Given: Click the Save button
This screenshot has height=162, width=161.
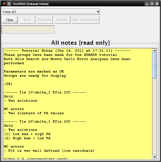Looking at the screenshot, I should tap(27, 20).
